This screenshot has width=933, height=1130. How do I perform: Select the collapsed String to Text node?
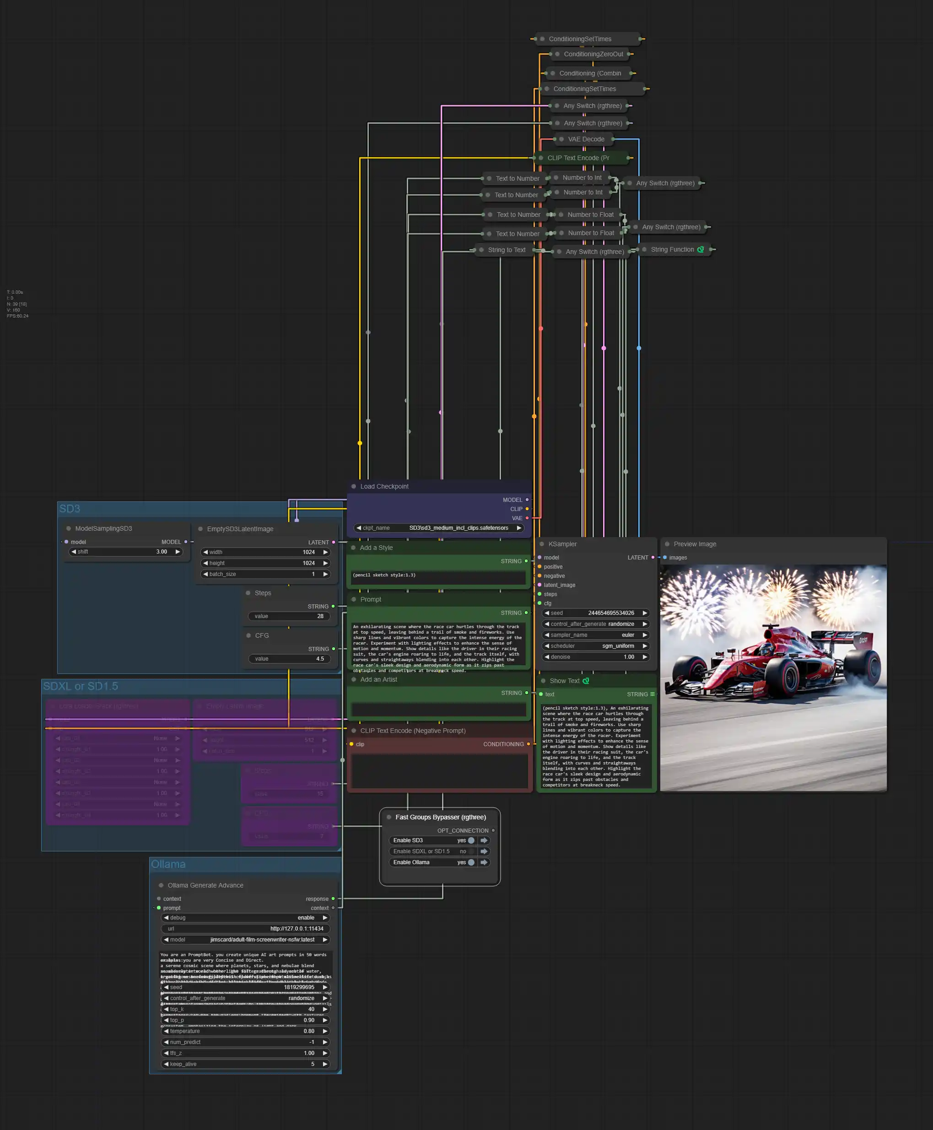coord(504,250)
